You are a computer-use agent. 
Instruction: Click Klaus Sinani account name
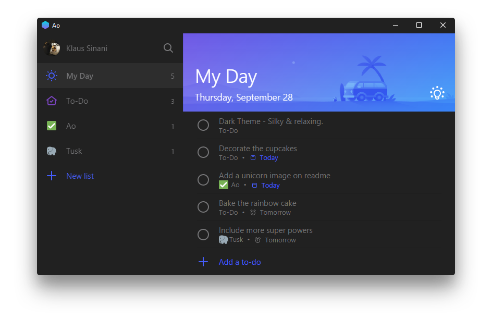point(87,48)
